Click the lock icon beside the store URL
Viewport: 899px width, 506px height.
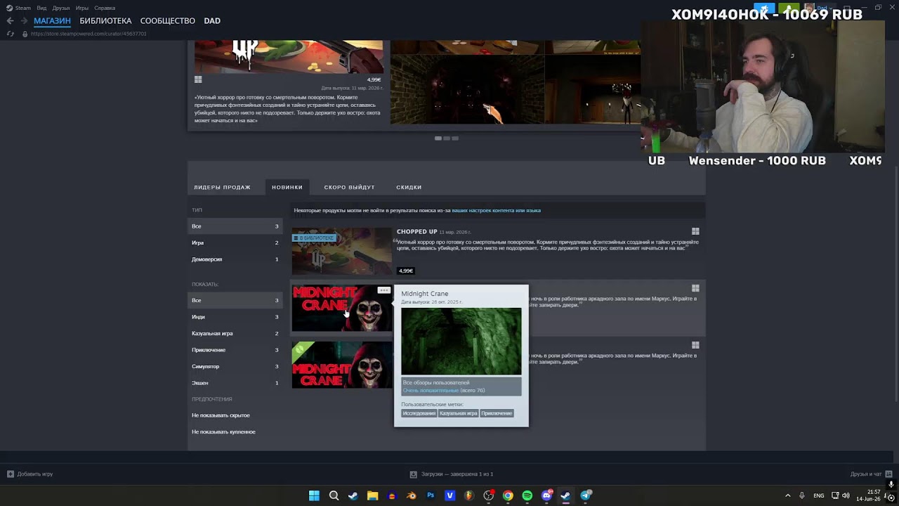[x=25, y=34]
